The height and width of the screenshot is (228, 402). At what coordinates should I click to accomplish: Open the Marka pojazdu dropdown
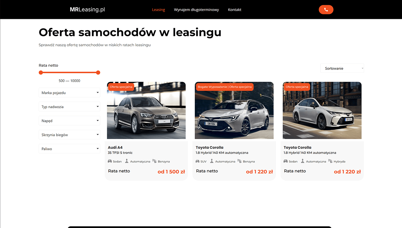click(x=69, y=93)
